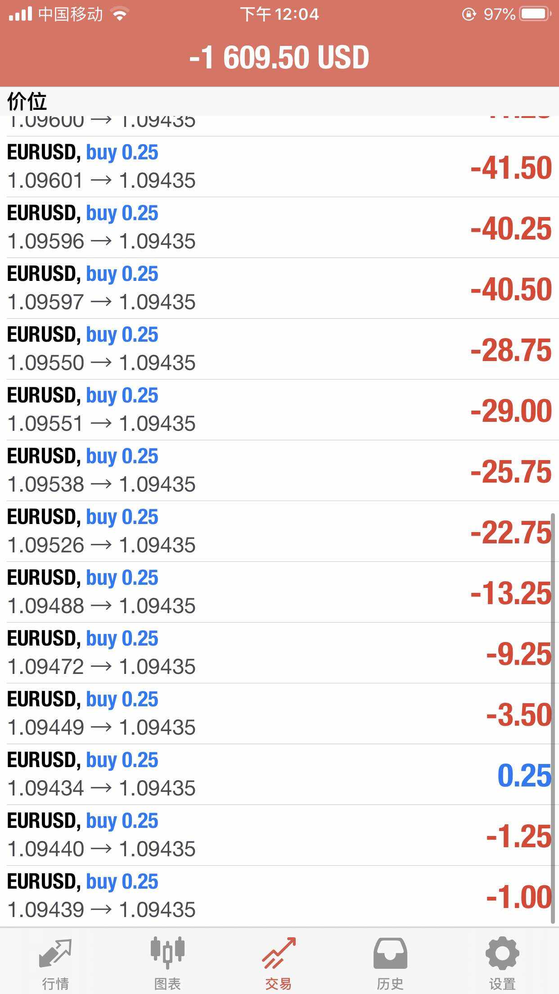The height and width of the screenshot is (994, 559).
Task: Open the Chart (图表) candlestick icon
Action: pos(167,953)
